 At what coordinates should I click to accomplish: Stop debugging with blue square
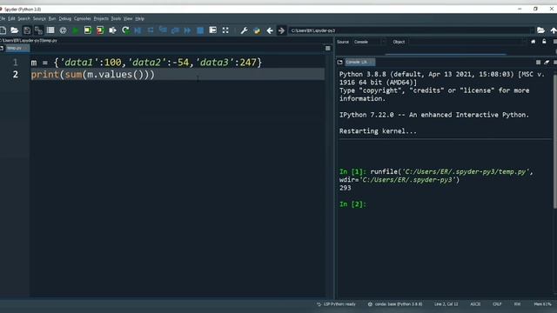(200, 30)
